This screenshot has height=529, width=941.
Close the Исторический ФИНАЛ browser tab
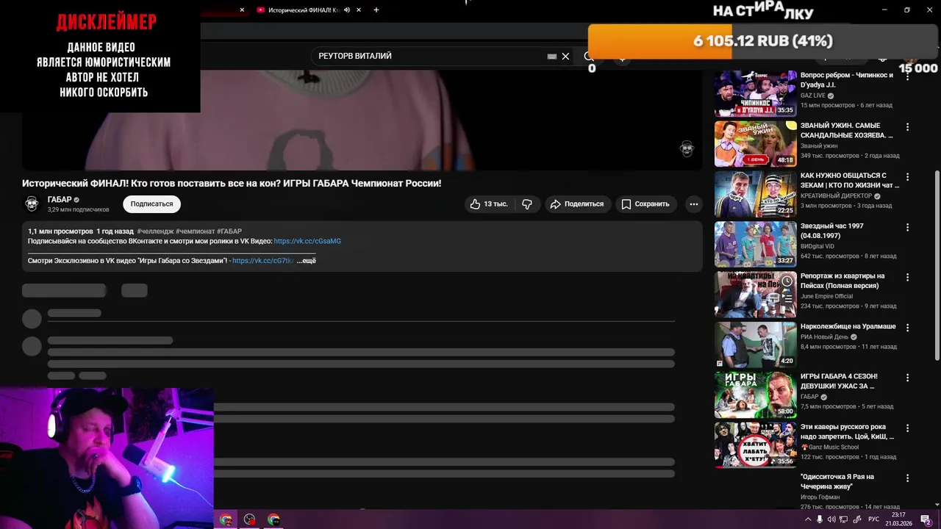click(x=360, y=10)
